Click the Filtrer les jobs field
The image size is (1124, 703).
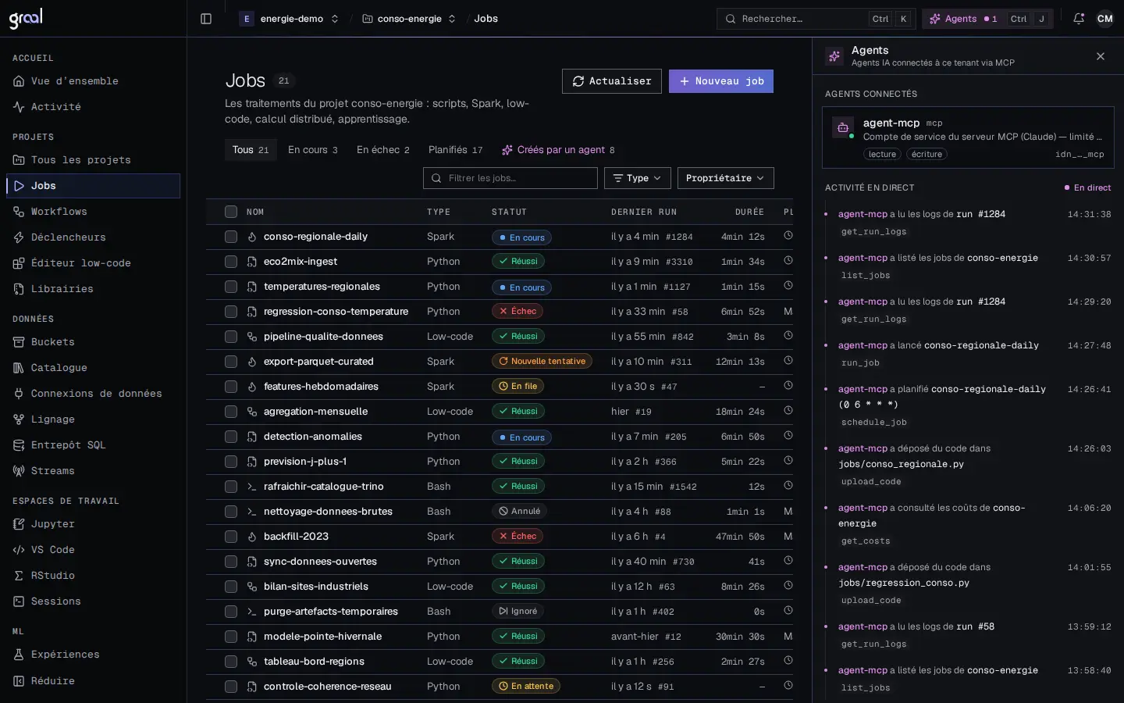(x=510, y=178)
